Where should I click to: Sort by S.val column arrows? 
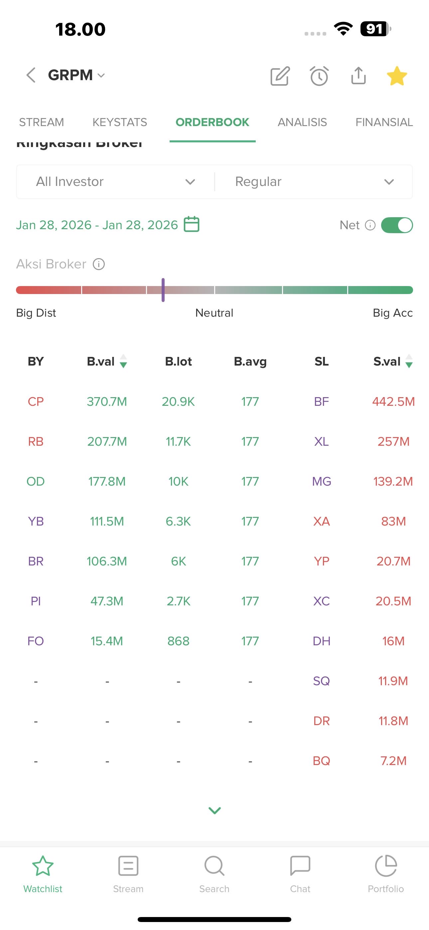click(409, 361)
